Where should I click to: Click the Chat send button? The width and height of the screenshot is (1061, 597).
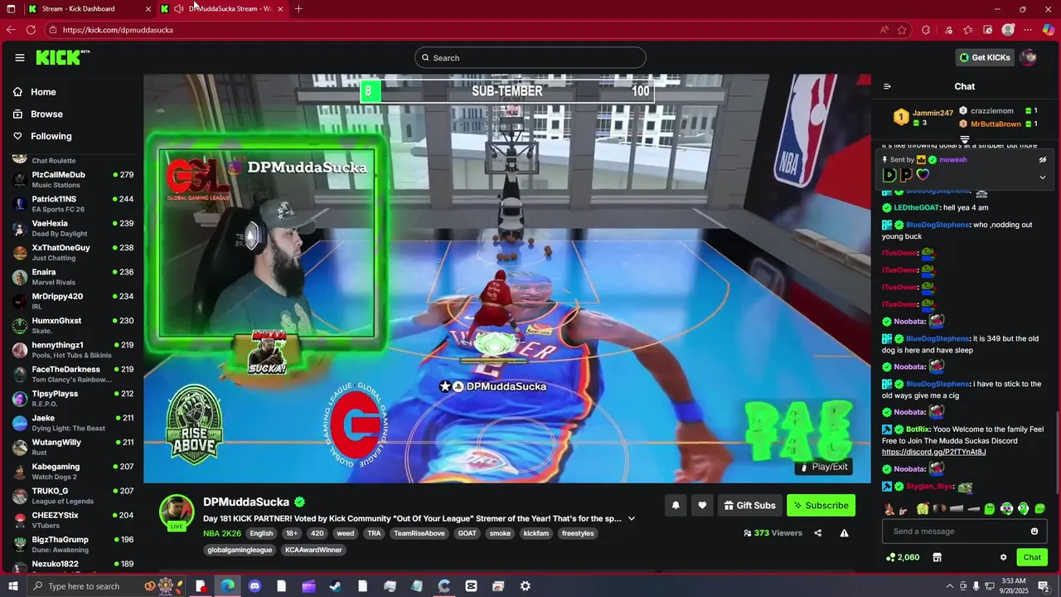click(x=1032, y=557)
